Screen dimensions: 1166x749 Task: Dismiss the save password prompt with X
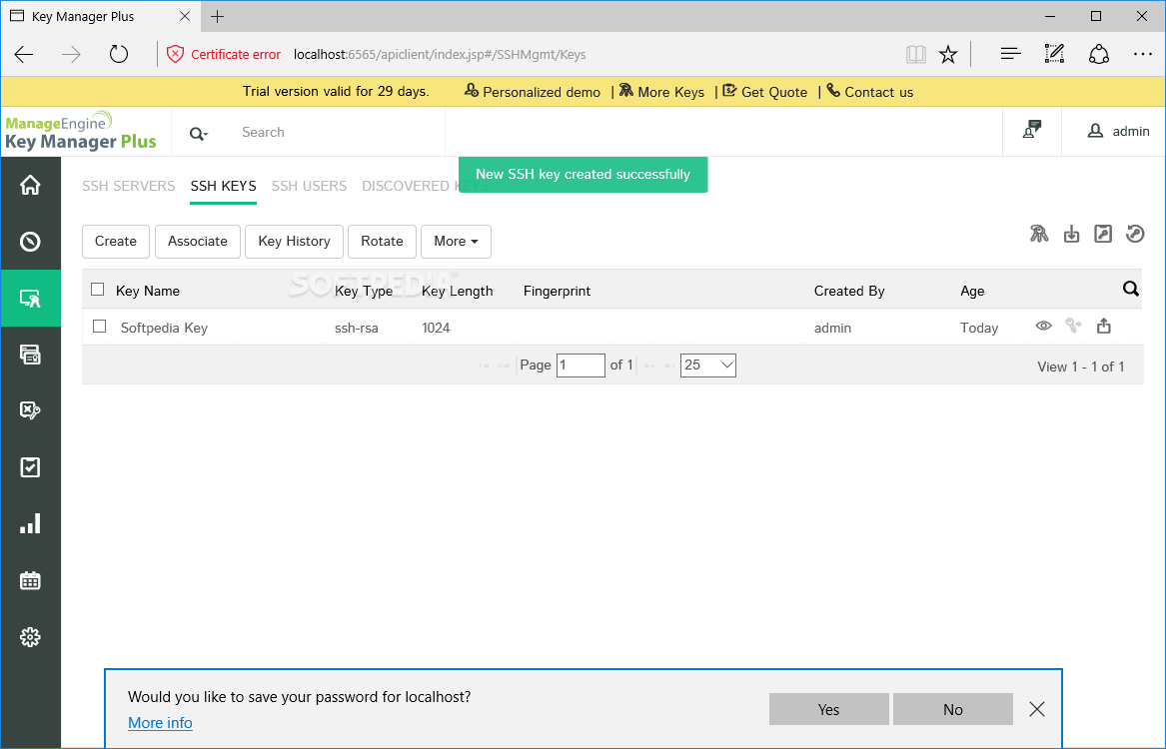[1036, 709]
